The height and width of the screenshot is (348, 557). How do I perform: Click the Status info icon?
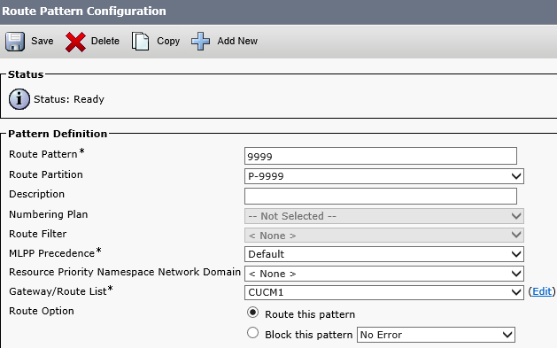point(19,99)
